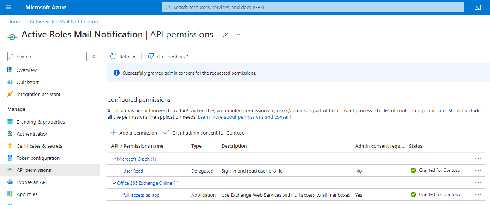This screenshot has height=205, width=490.
Task: Click the App roles icon
Action: tap(10, 194)
